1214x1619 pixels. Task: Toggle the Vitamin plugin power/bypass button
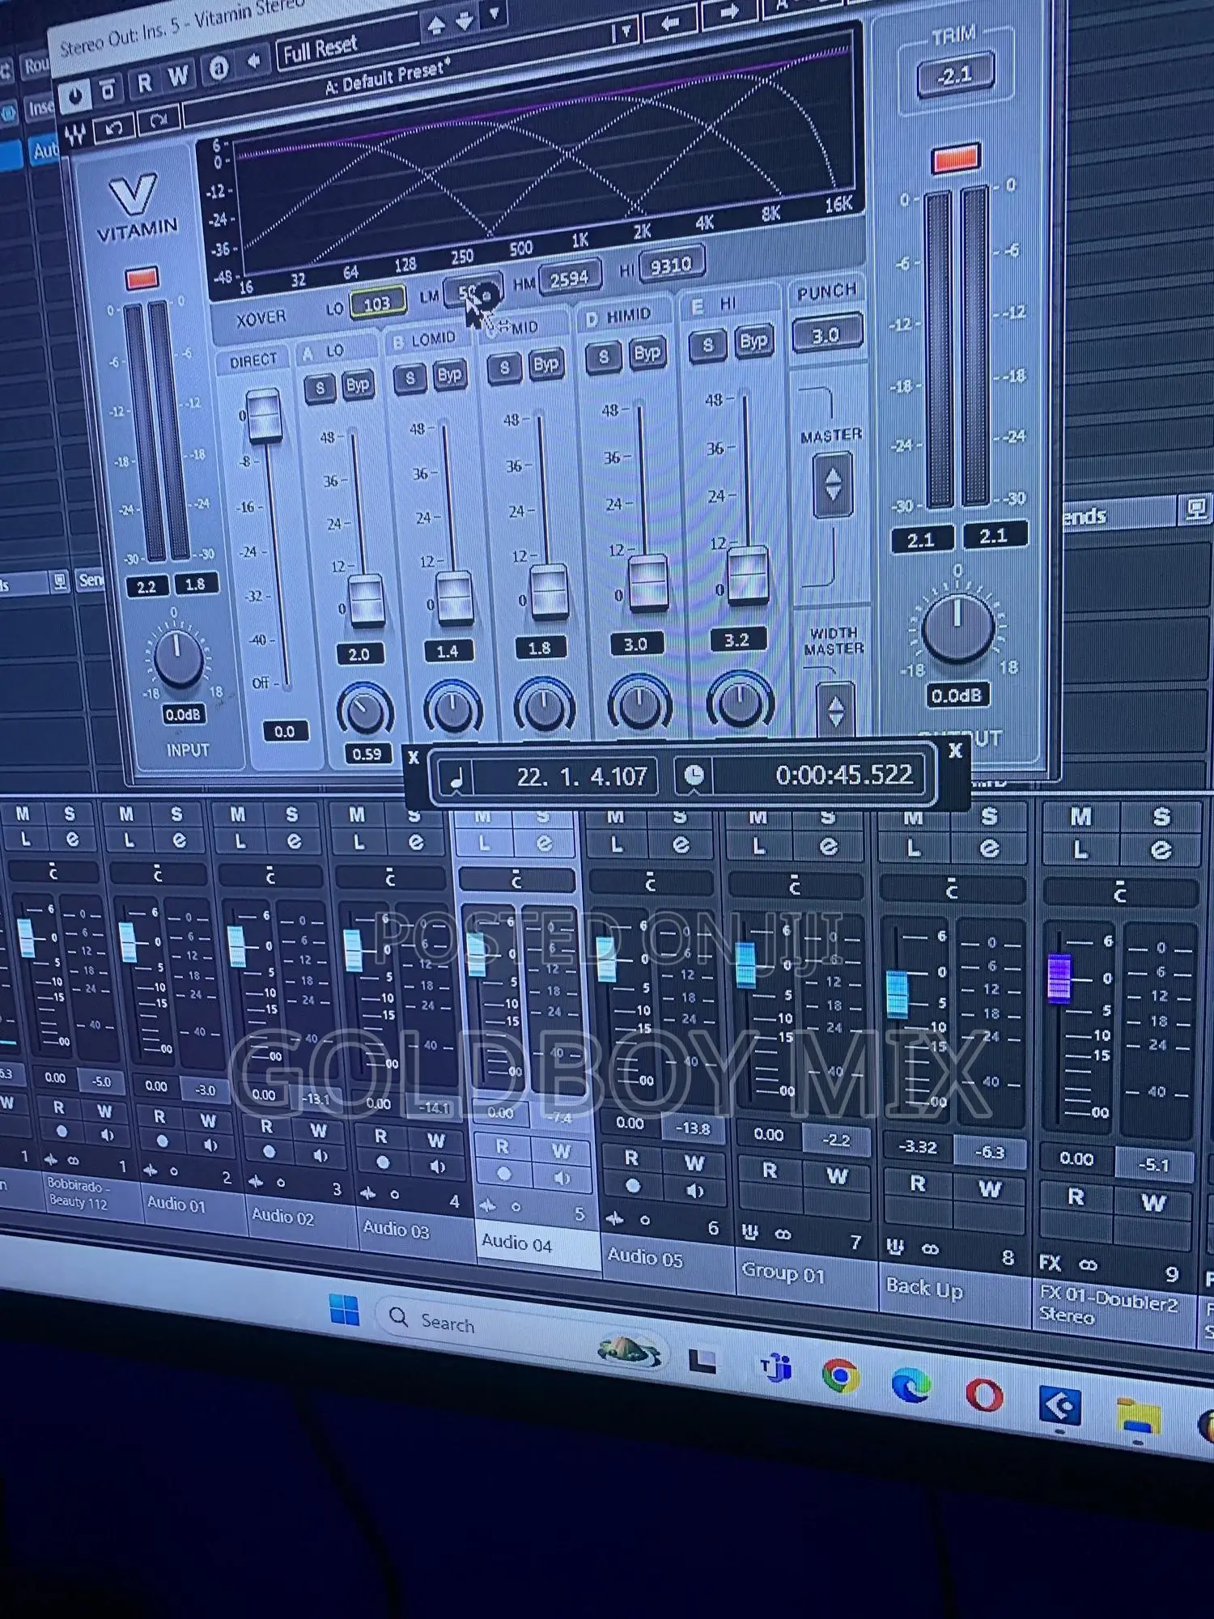click(75, 96)
